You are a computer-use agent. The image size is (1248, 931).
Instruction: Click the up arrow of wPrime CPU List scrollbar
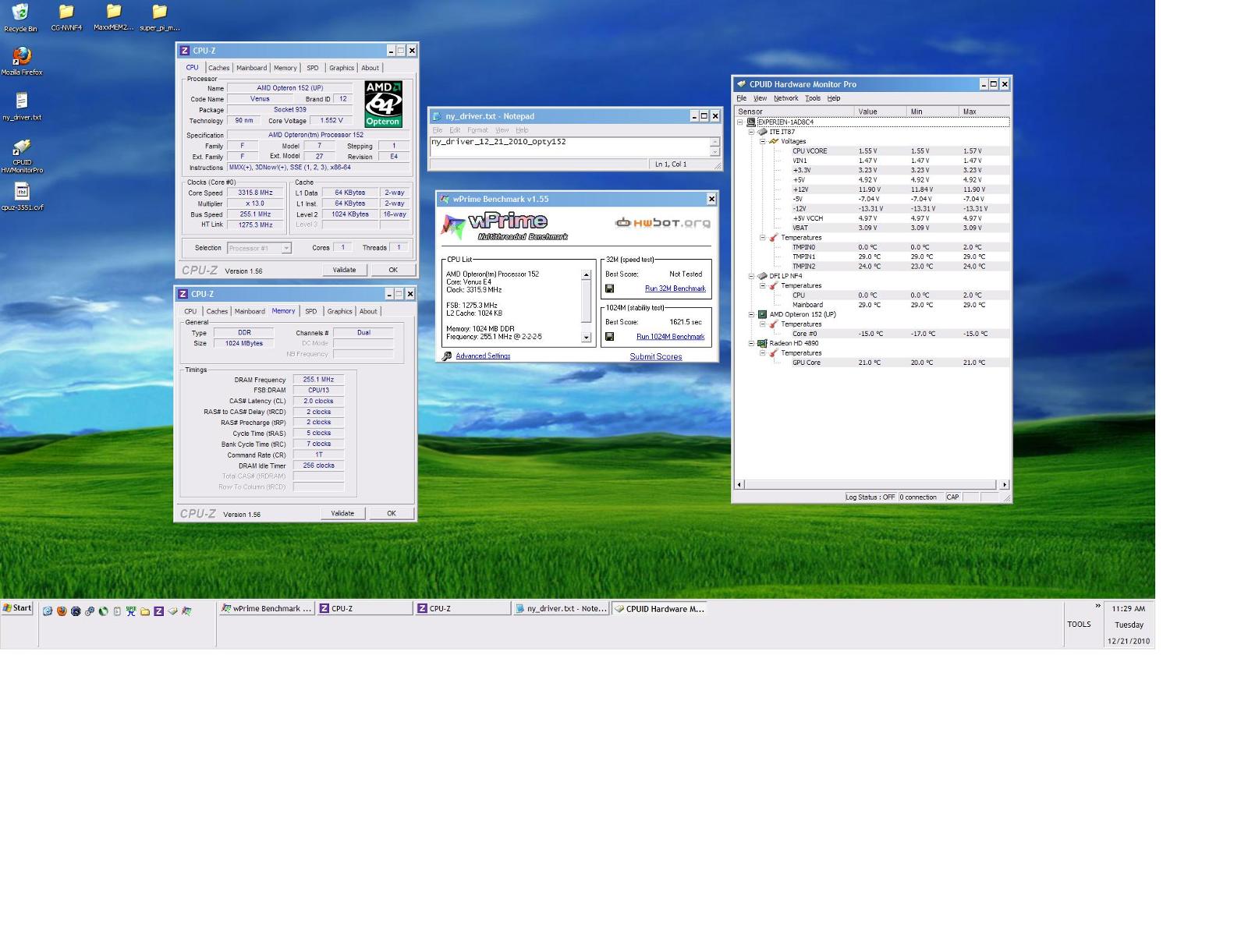click(586, 274)
